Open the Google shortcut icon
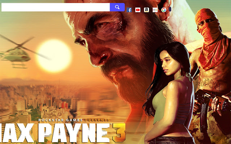 click(x=164, y=10)
